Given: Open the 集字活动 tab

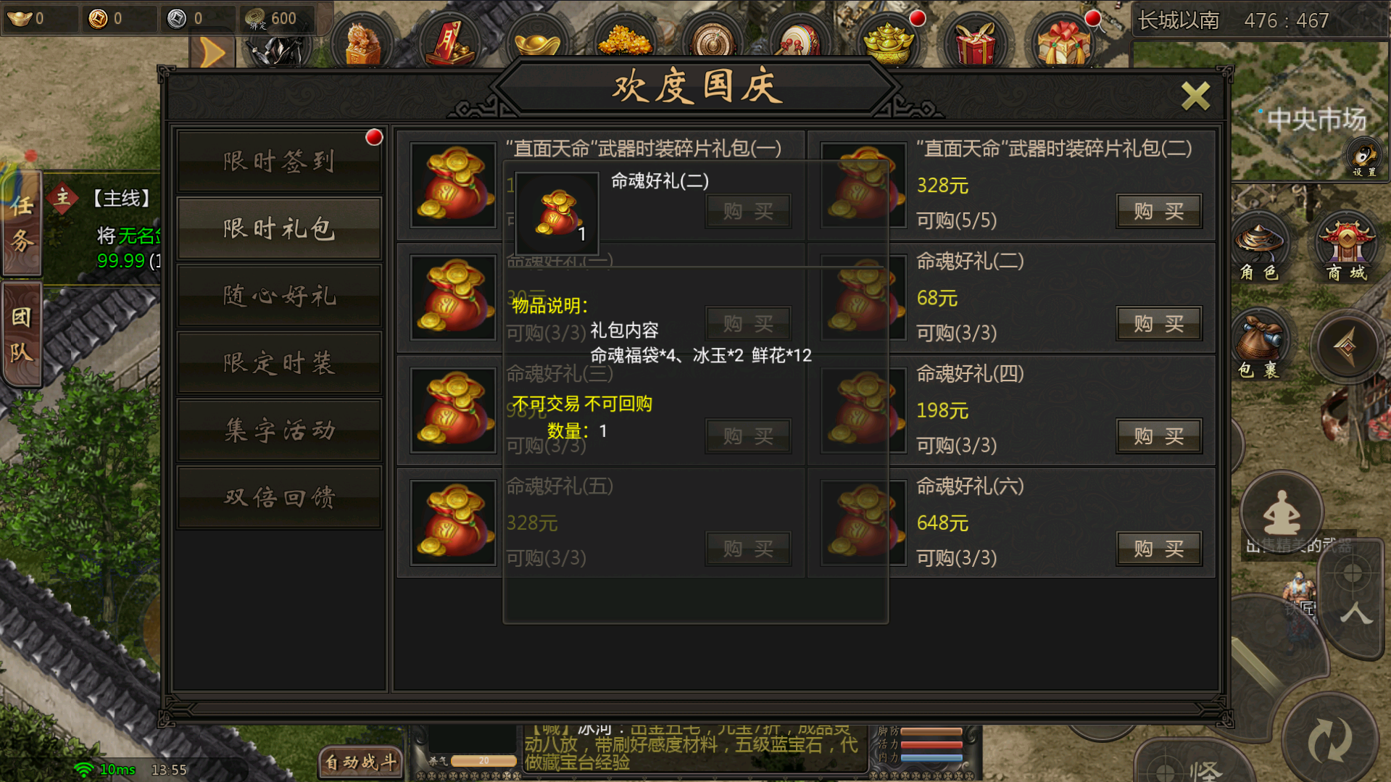Looking at the screenshot, I should (x=279, y=430).
